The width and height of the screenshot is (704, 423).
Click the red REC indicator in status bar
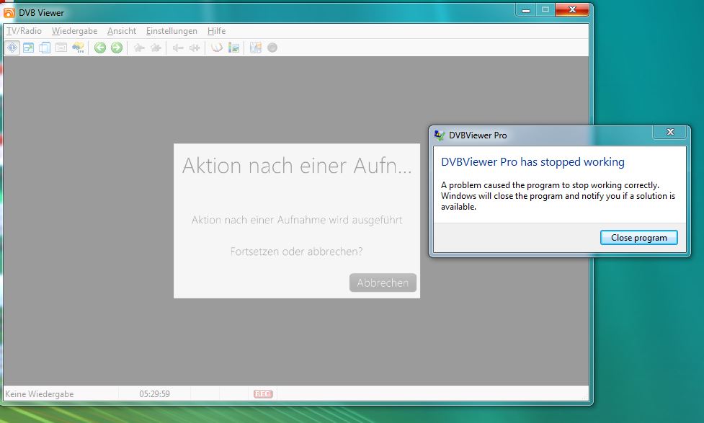pyautogui.click(x=262, y=393)
